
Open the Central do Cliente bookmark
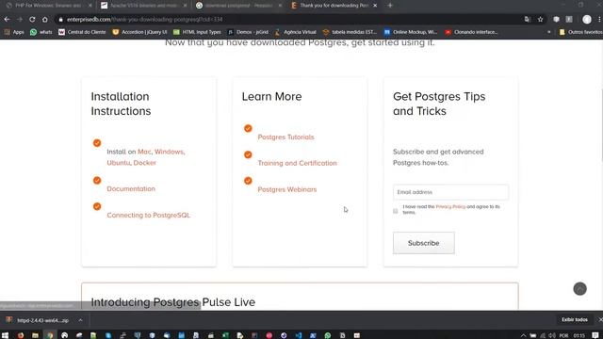[x=82, y=32]
